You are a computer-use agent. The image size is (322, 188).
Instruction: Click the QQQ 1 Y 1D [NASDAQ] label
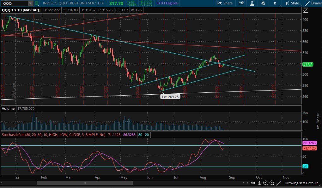coord(21,10)
